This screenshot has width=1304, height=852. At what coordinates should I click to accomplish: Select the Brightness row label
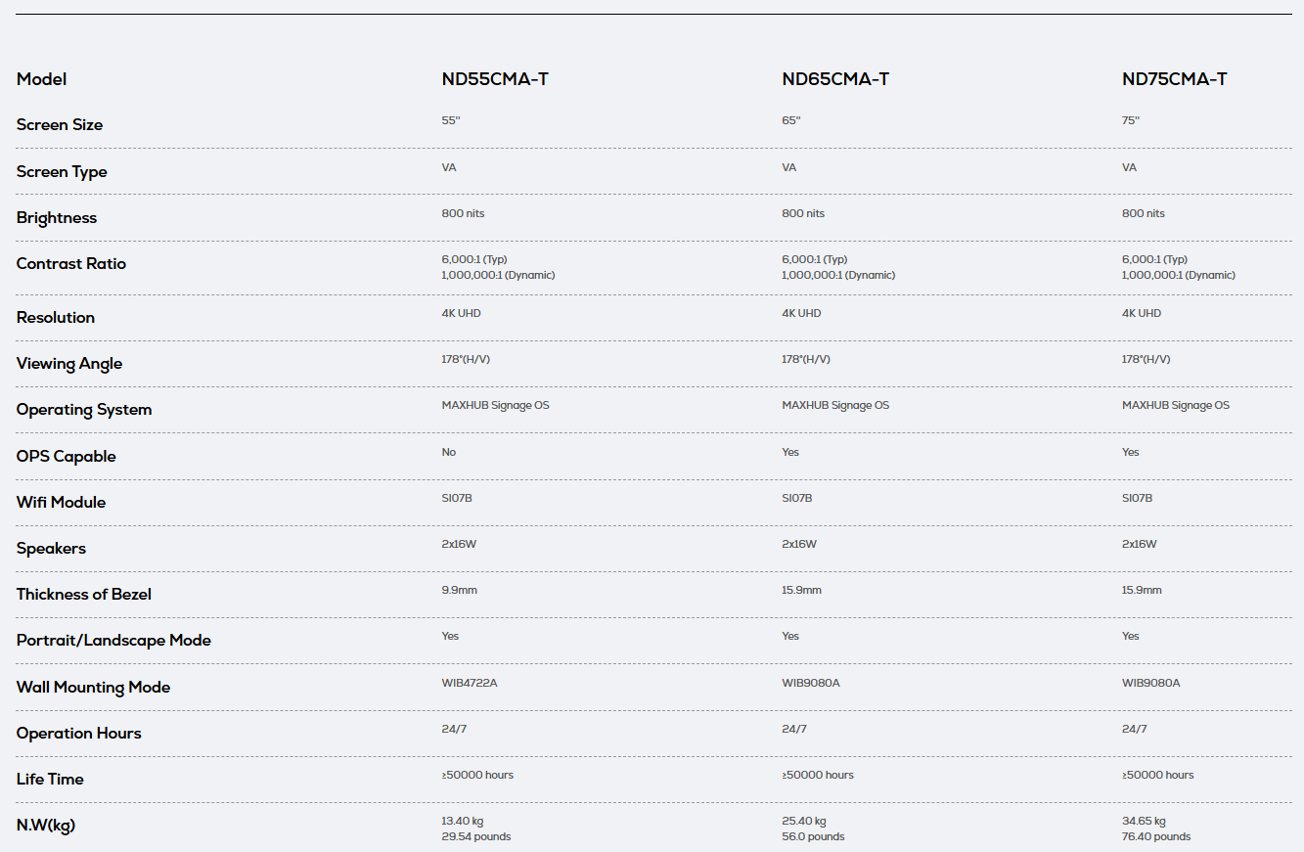pyautogui.click(x=57, y=218)
